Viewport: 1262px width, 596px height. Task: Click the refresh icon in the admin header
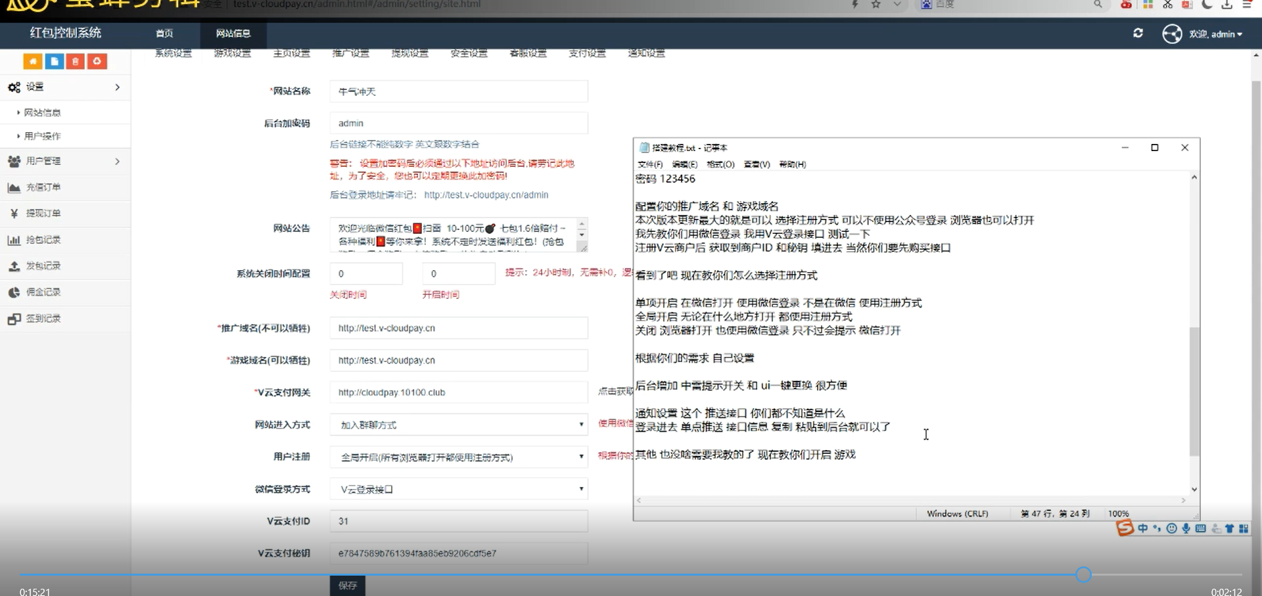pyautogui.click(x=1138, y=33)
